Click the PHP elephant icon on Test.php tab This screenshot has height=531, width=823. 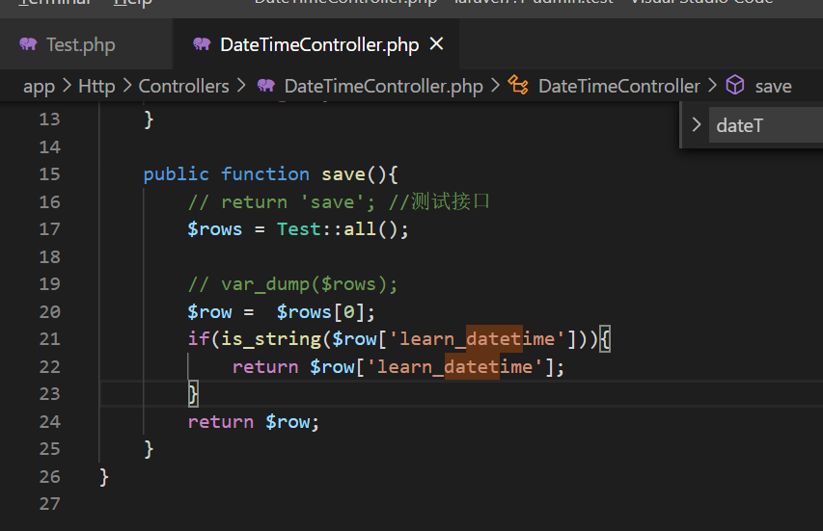[28, 44]
